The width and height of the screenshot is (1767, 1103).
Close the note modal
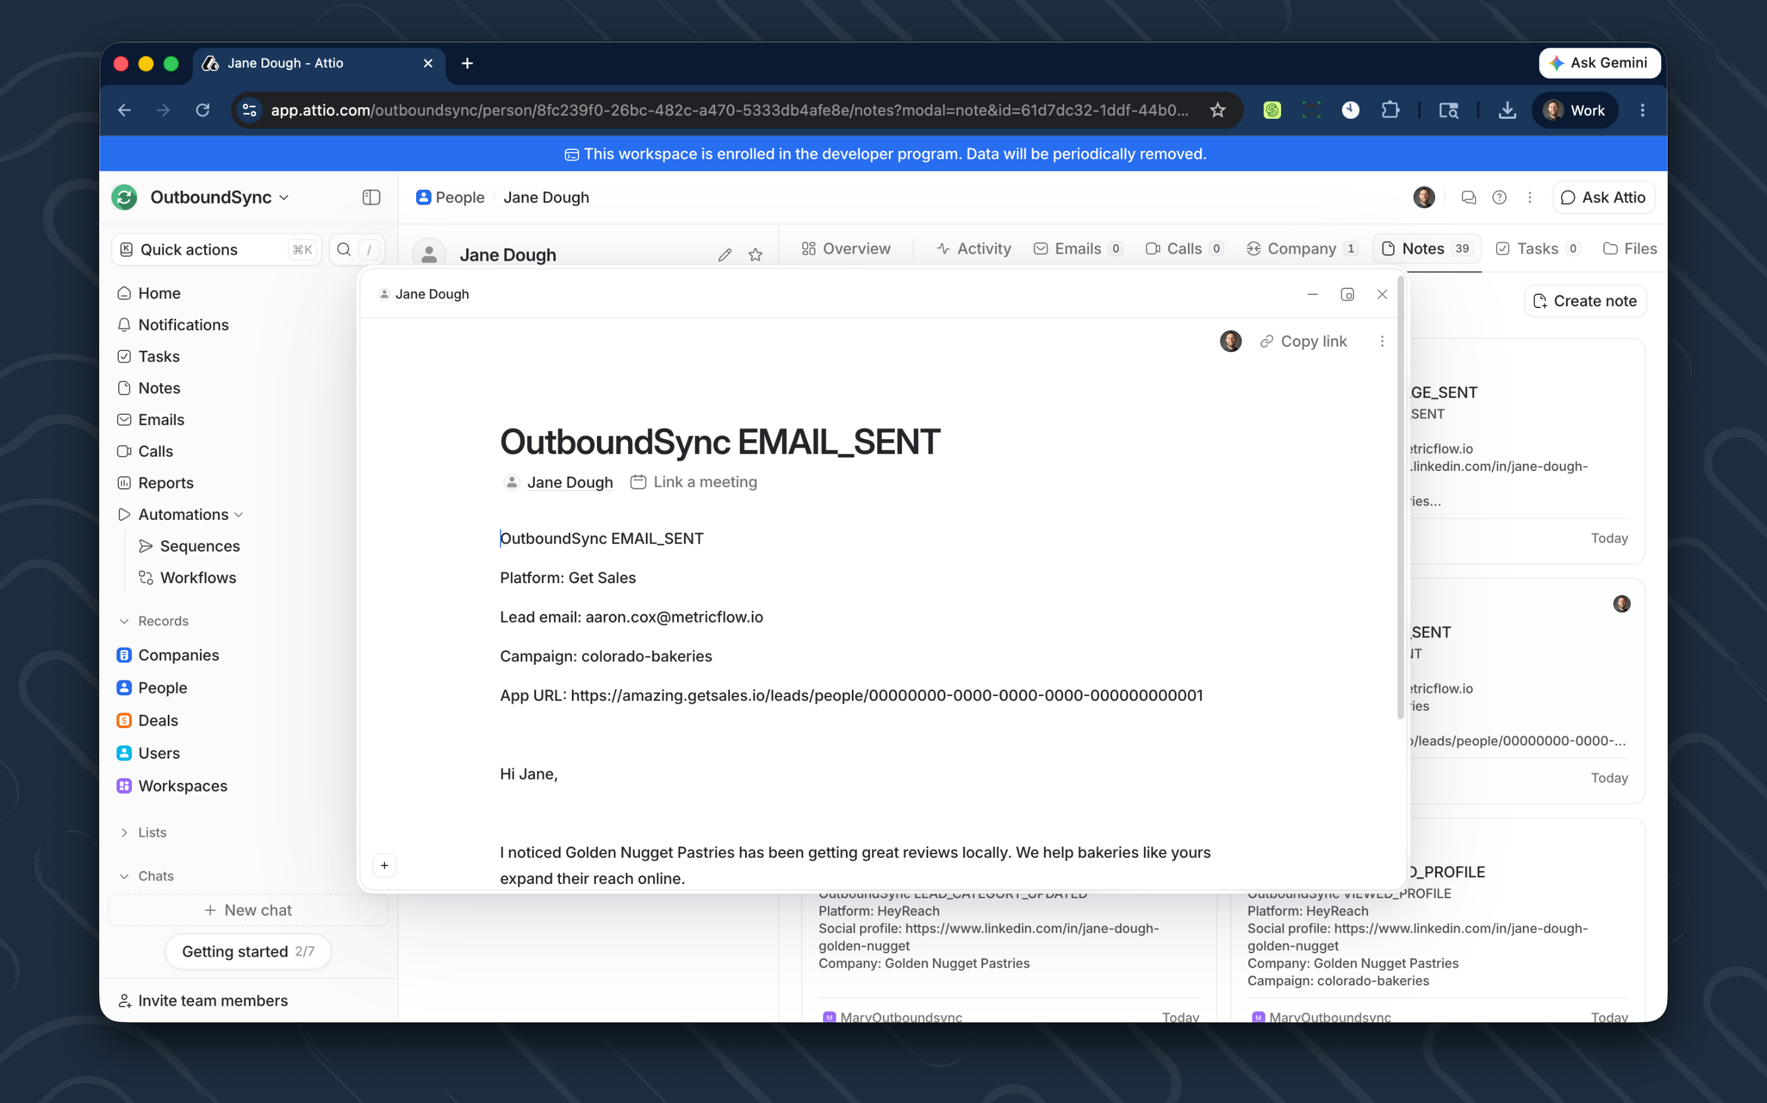click(1382, 294)
